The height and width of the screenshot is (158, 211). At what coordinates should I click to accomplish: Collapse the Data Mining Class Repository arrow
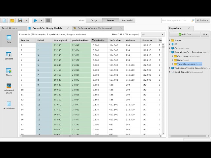170,52
